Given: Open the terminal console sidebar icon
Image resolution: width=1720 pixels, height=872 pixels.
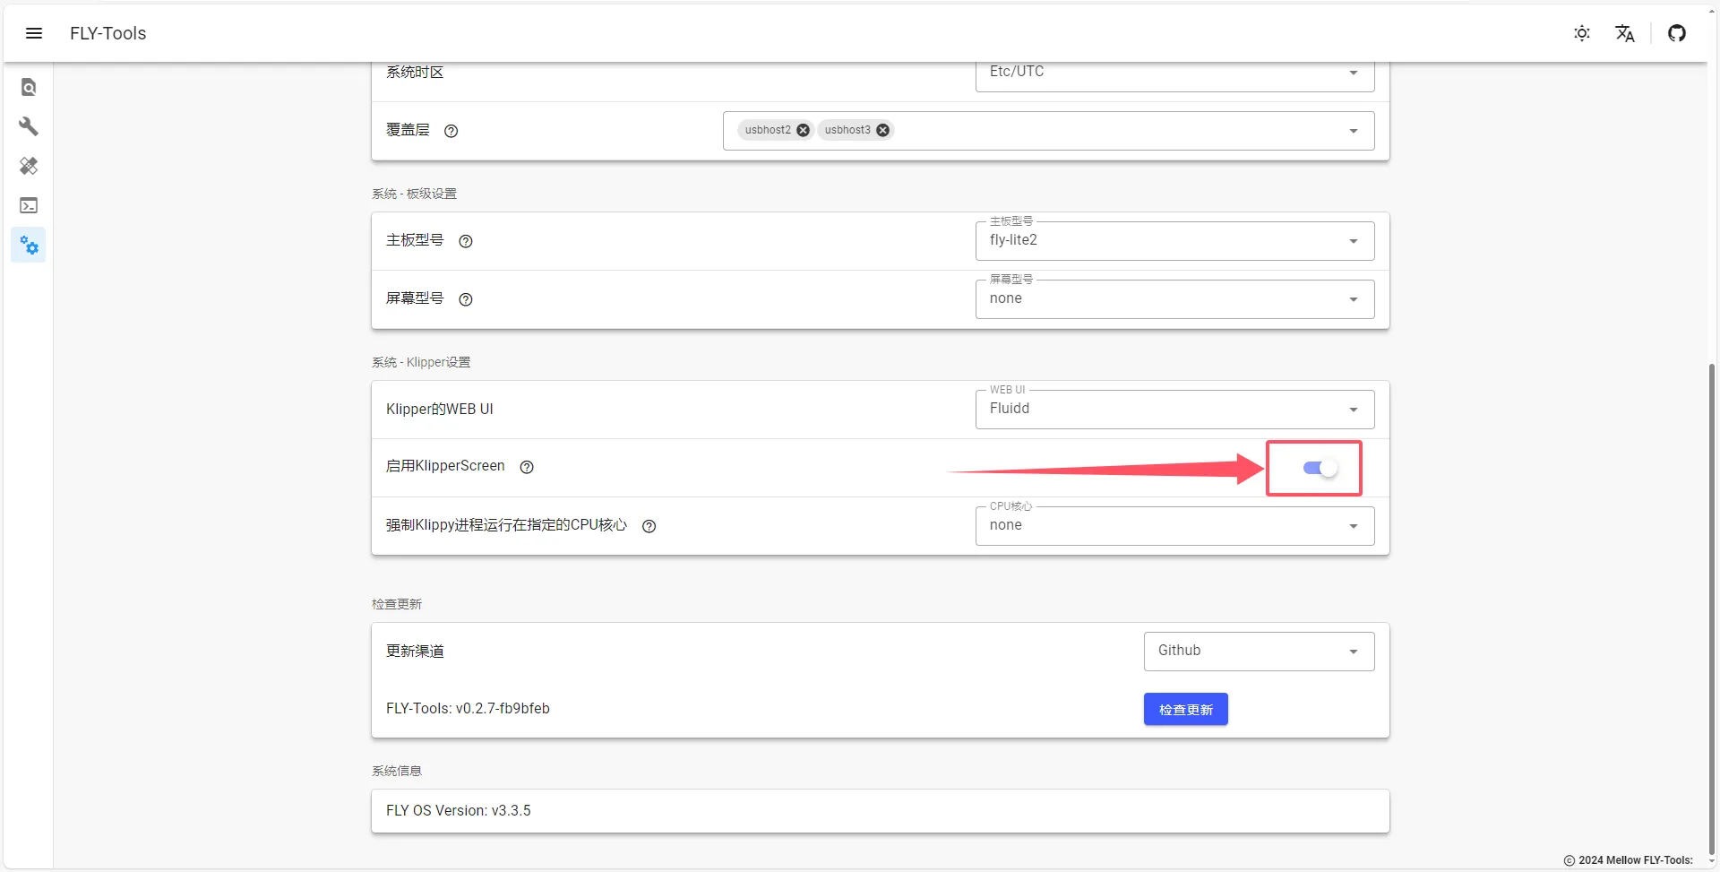Looking at the screenshot, I should (x=29, y=205).
